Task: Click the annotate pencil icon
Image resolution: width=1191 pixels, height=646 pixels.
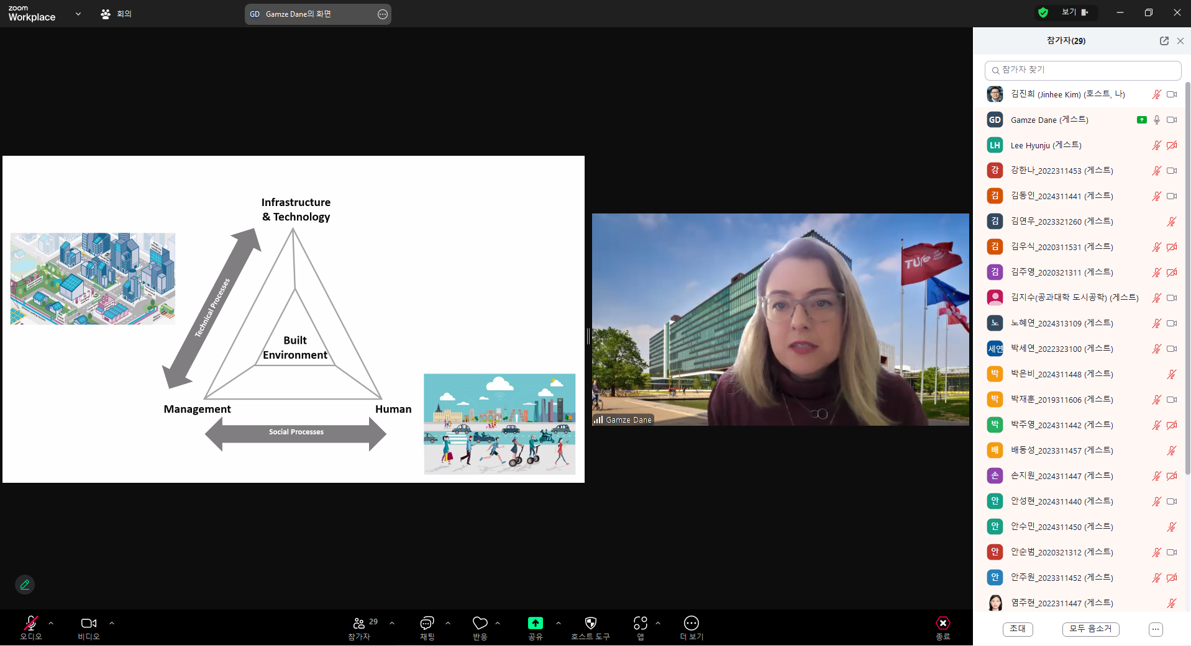Action: point(25,585)
